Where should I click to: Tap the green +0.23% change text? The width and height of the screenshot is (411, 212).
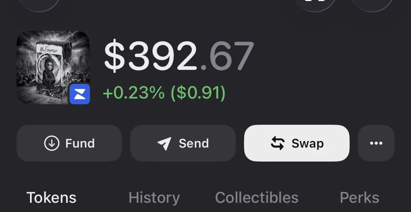coord(134,93)
